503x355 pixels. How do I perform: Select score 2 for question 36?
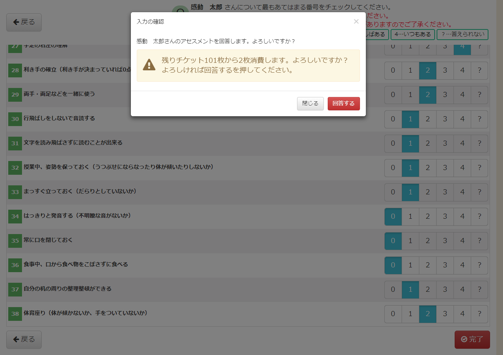[x=428, y=265]
